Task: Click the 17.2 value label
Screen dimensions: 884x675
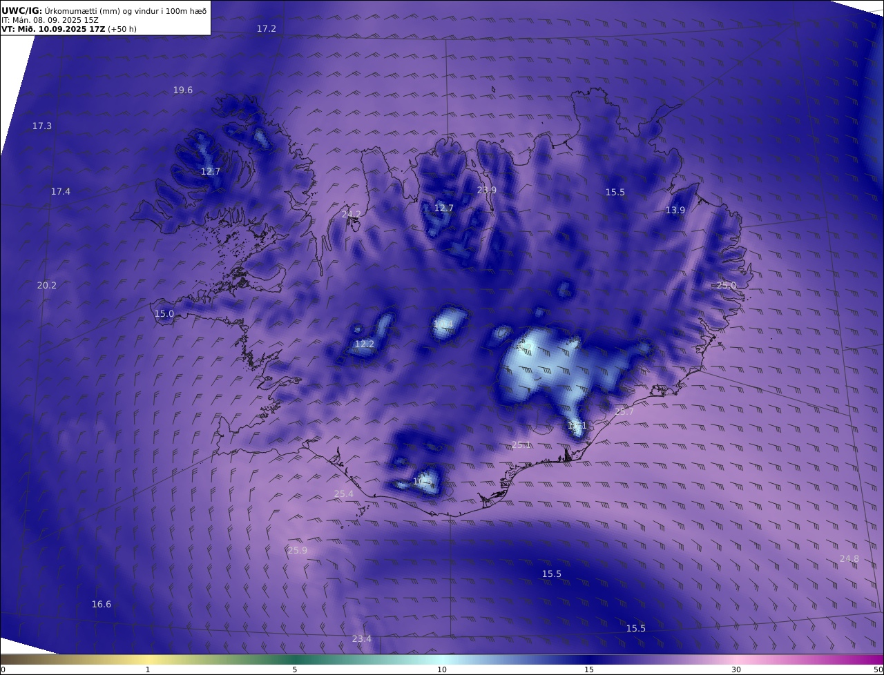Action: coord(266,28)
